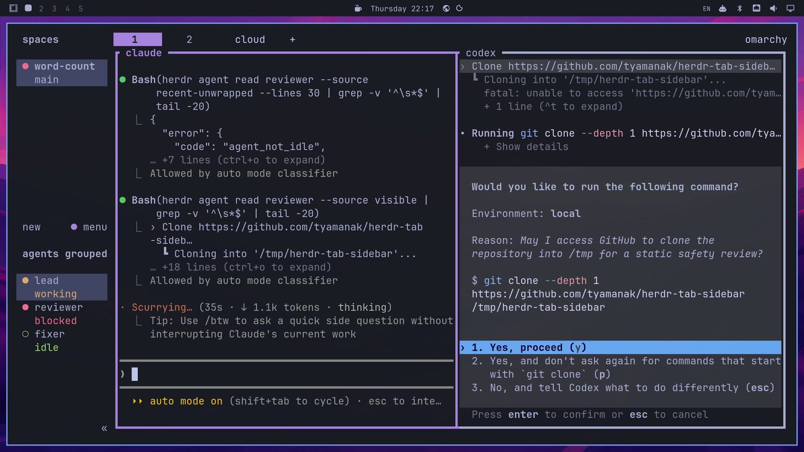Viewport: 804px width, 452px height.
Task: Expand the +7 lines collapsed output
Action: click(x=237, y=160)
